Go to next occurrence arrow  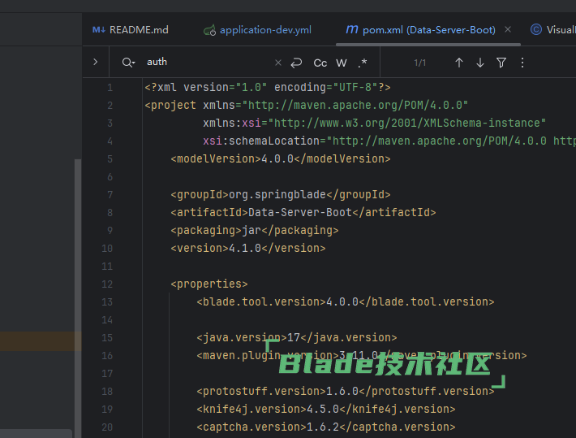480,63
